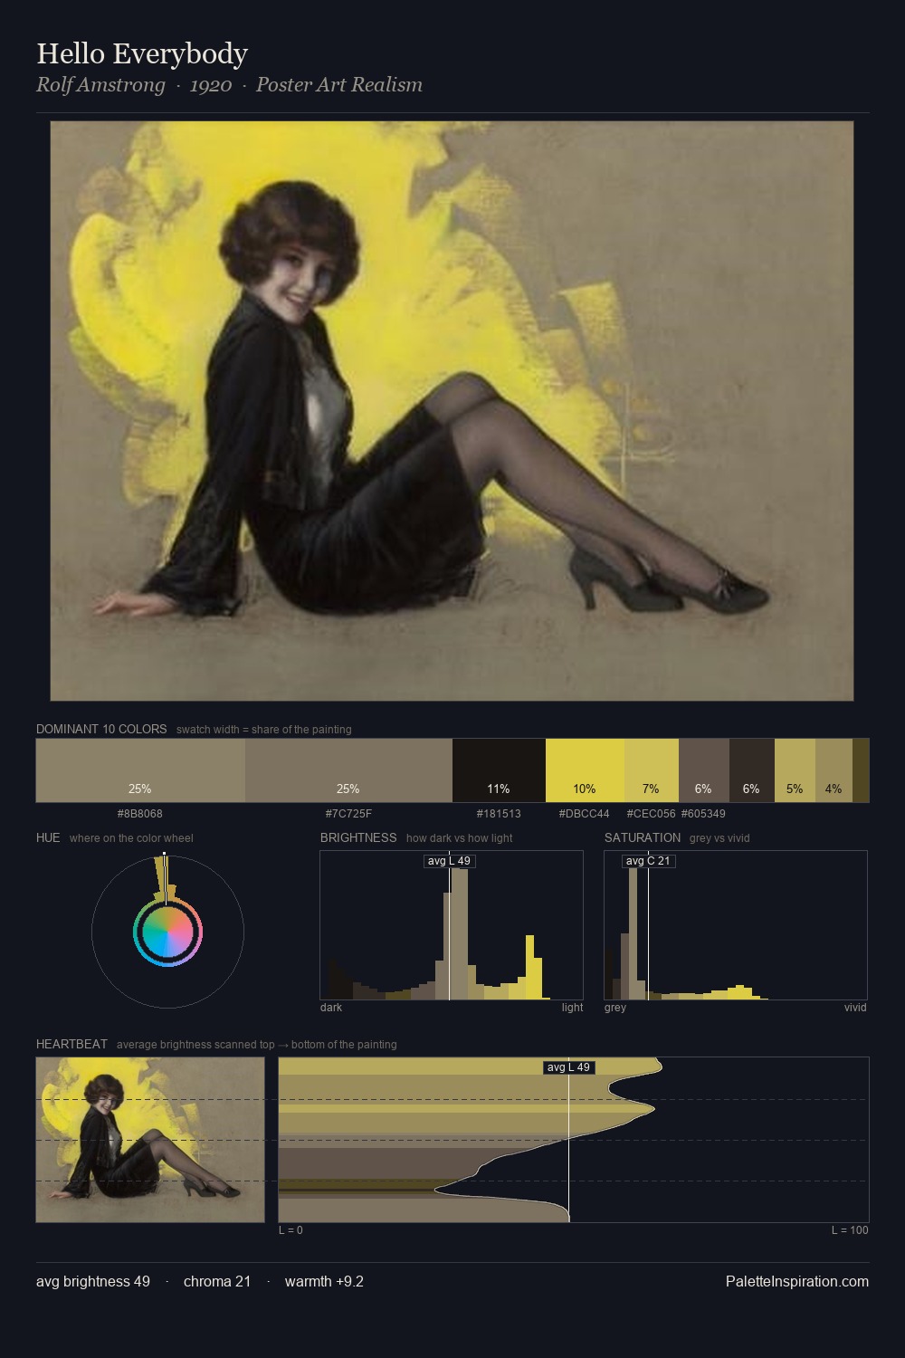Open the PaletteInspiration.com link
The image size is (905, 1358).
(x=797, y=1281)
